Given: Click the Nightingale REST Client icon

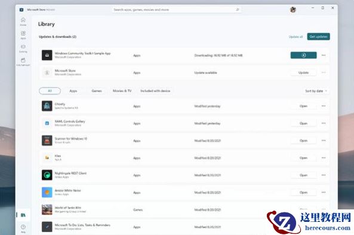Looking at the screenshot, I should [x=47, y=175].
